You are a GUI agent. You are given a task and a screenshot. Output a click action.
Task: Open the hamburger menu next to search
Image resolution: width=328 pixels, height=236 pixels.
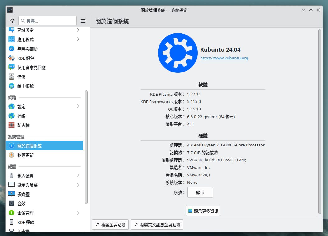tap(83, 21)
